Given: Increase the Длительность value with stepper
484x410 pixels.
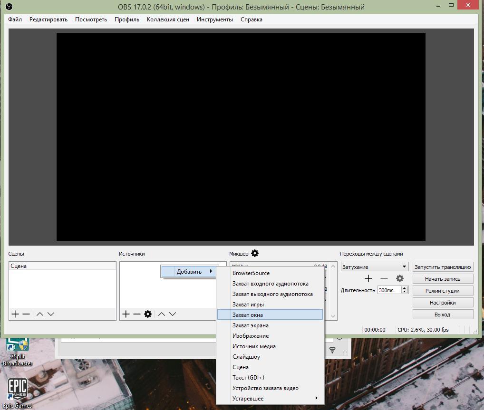Looking at the screenshot, I should [405, 288].
